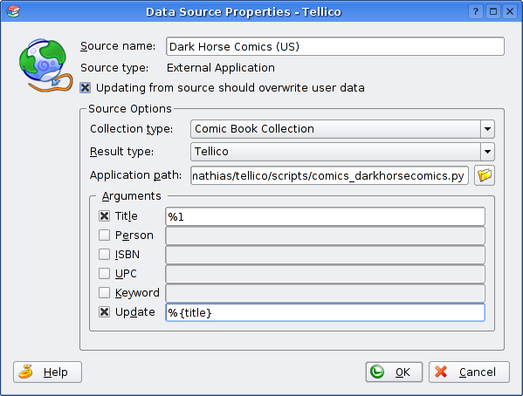Click the 'Collection type:' label
This screenshot has height=396, width=523.
click(132, 129)
